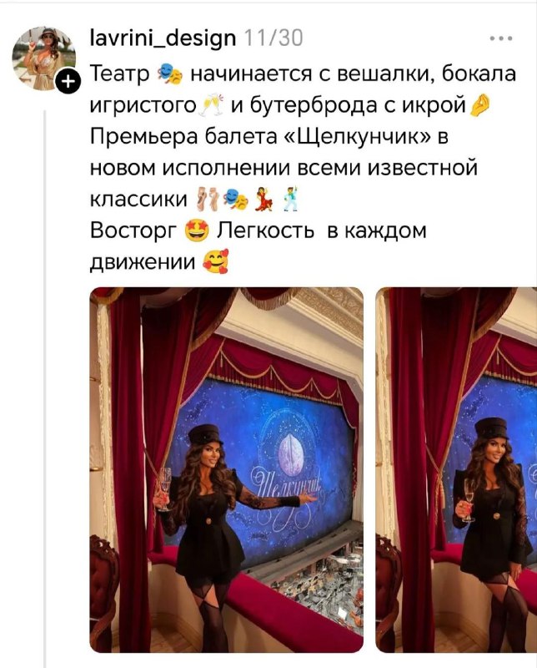Click the ballet shoes emoji after классики
The image size is (537, 668).
208,199
